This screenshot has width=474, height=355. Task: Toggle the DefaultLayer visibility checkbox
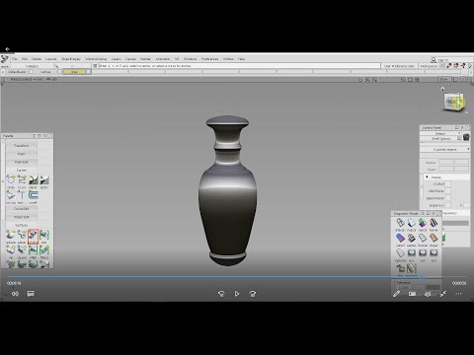pyautogui.click(x=32, y=72)
